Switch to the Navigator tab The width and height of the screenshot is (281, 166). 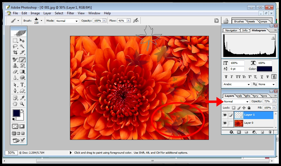click(x=231, y=30)
